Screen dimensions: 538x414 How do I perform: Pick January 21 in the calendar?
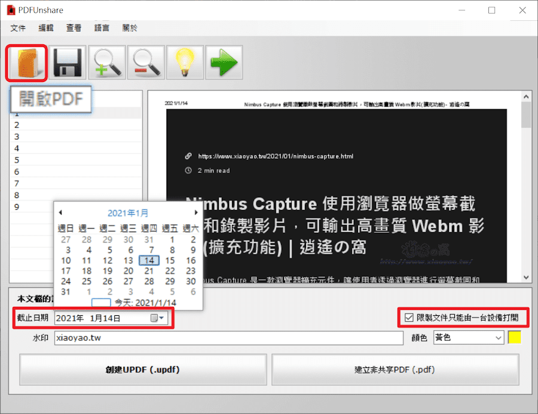pos(149,271)
